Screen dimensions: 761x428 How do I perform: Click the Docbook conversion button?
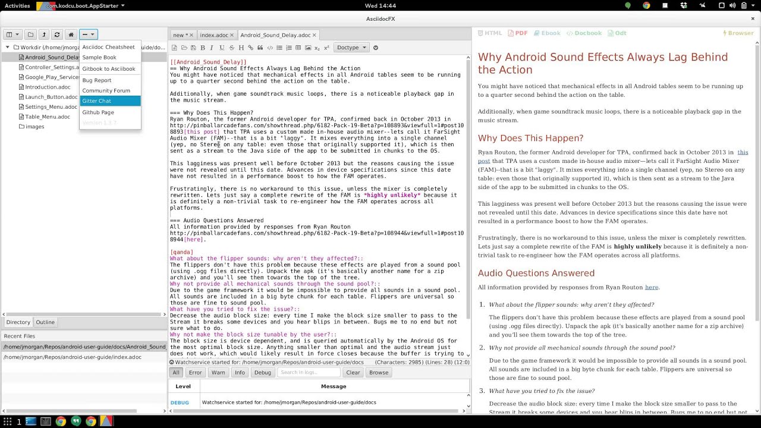pos(584,33)
